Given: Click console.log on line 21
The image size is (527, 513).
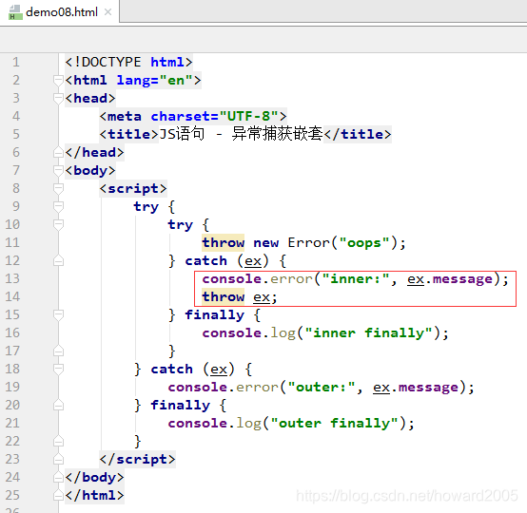Looking at the screenshot, I should click(x=215, y=423).
